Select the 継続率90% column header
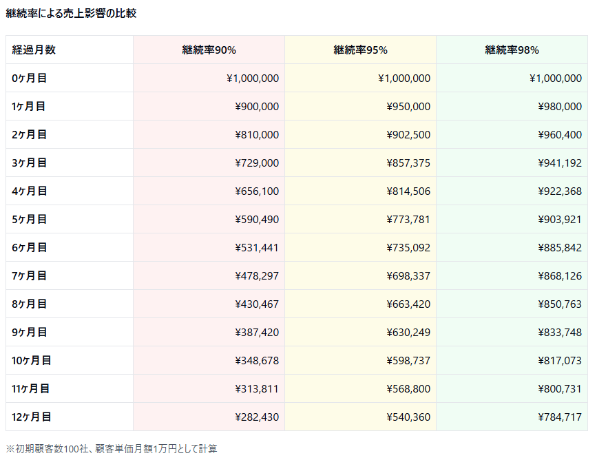 [x=209, y=50]
